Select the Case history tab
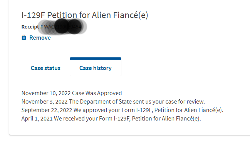250x144 pixels. (96, 68)
